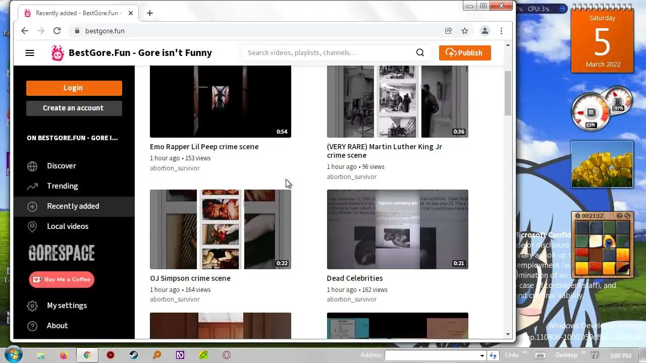The height and width of the screenshot is (363, 646).
Task: Click the Local videos pin icon
Action: 32,226
